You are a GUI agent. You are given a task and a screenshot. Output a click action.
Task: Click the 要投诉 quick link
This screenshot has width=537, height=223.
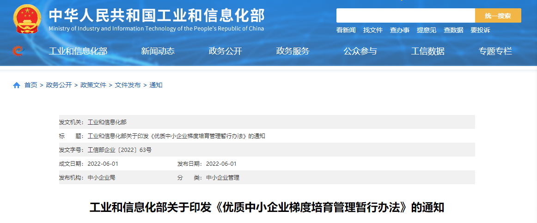point(480,30)
